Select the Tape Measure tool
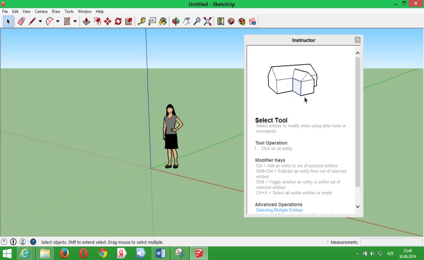This screenshot has width=424, height=260. point(142,21)
